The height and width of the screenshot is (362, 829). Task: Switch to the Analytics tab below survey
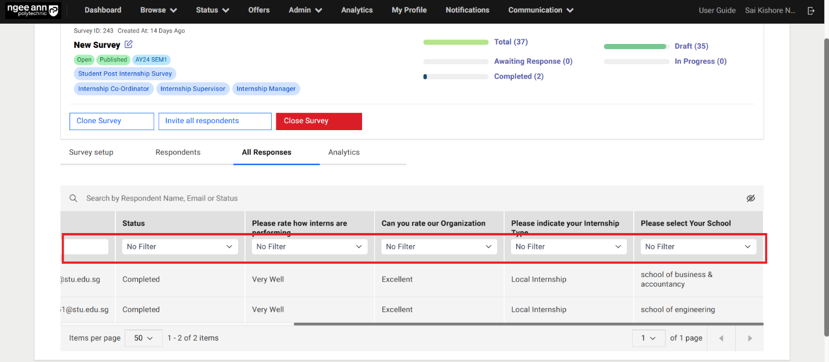tap(344, 153)
